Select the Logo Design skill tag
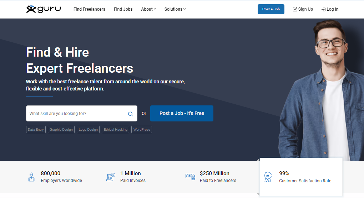Viewport: 364px width, 198px height. click(88, 130)
